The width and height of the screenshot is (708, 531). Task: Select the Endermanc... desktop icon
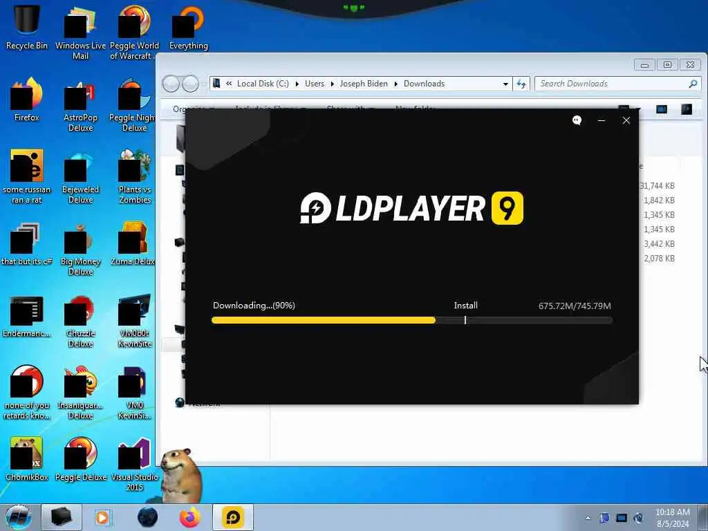(x=27, y=316)
